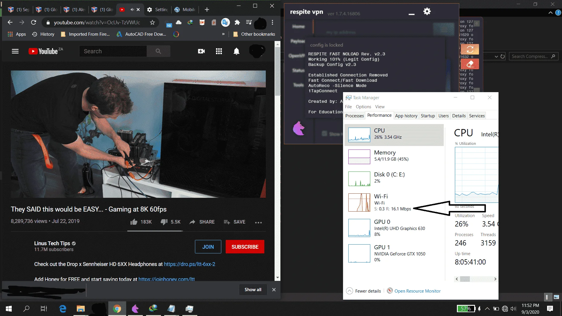
Task: Open the YouTube apps grid icon
Action: click(x=219, y=51)
